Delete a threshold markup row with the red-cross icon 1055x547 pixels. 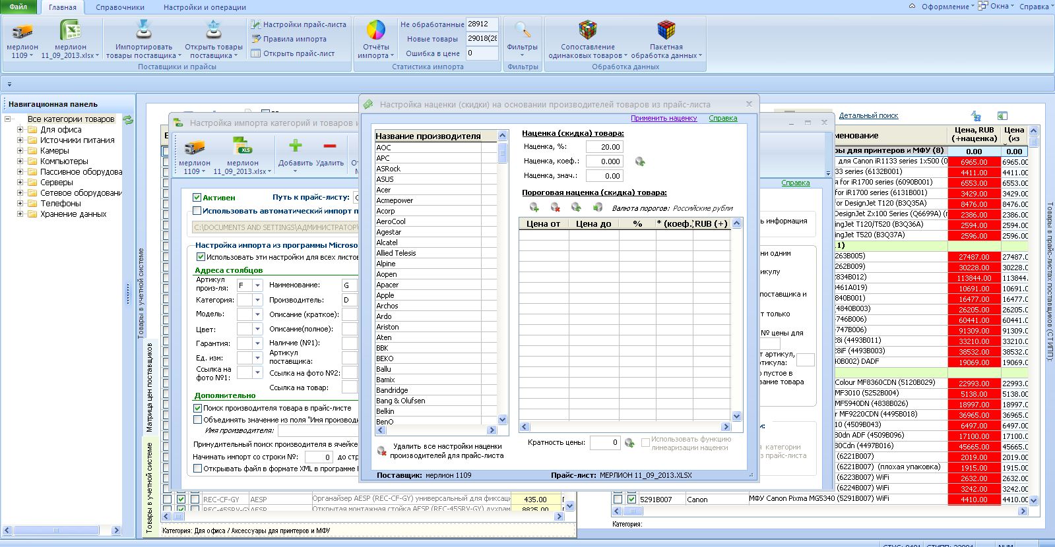click(x=556, y=208)
